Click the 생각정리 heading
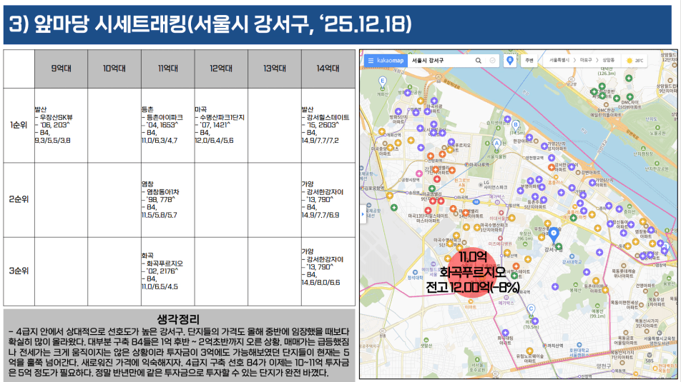This screenshot has height=382, width=681. (x=179, y=320)
